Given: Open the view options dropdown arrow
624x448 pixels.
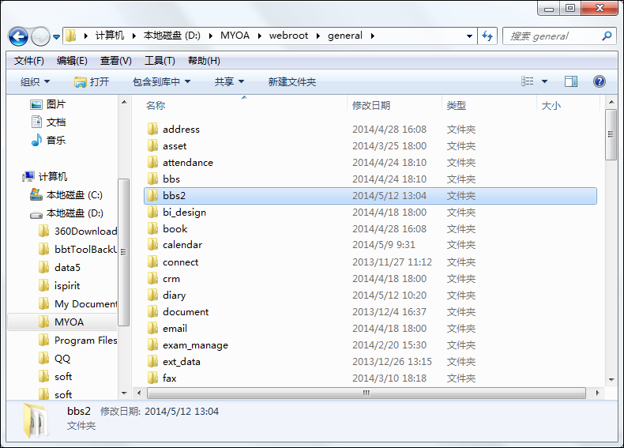Looking at the screenshot, I should point(544,81).
